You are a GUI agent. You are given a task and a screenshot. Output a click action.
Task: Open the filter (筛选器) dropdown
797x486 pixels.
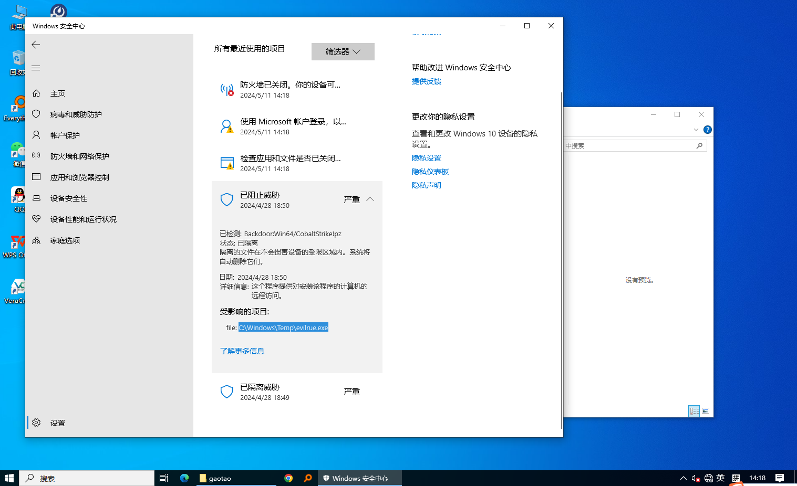[x=343, y=51]
